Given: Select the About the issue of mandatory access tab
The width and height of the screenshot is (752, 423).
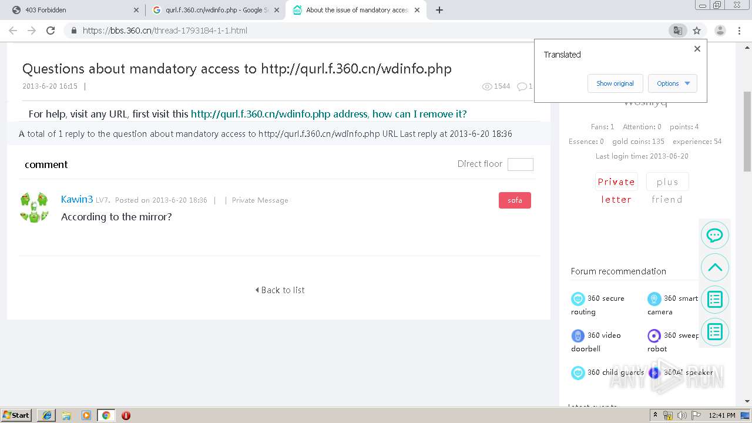Looking at the screenshot, I should click(355, 10).
